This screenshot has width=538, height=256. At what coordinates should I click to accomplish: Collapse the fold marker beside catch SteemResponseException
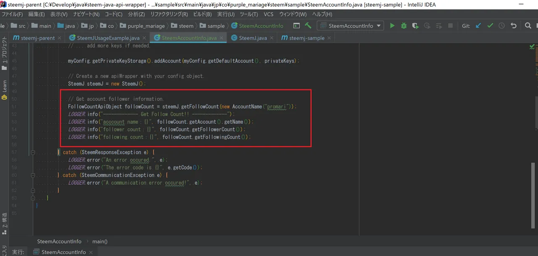tap(33, 152)
